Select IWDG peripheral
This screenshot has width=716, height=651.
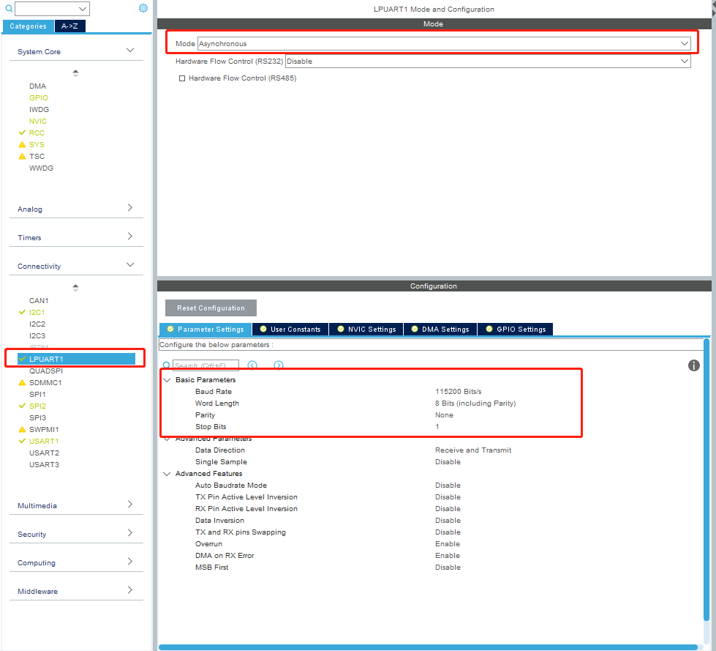pyautogui.click(x=39, y=110)
